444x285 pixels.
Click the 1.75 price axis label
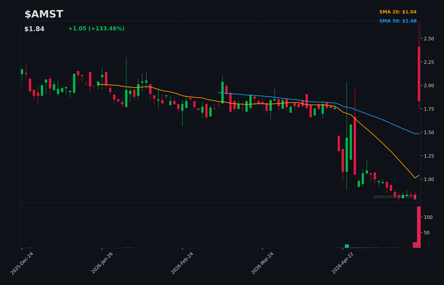click(x=429, y=109)
